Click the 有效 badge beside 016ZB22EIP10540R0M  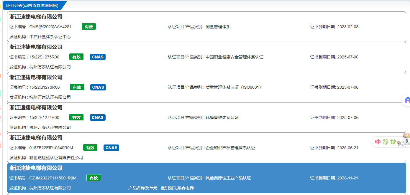tap(90, 148)
